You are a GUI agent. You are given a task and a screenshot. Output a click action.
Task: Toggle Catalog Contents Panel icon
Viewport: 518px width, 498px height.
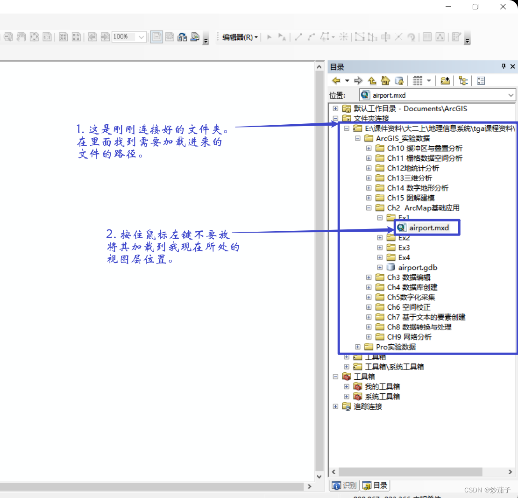coord(463,81)
